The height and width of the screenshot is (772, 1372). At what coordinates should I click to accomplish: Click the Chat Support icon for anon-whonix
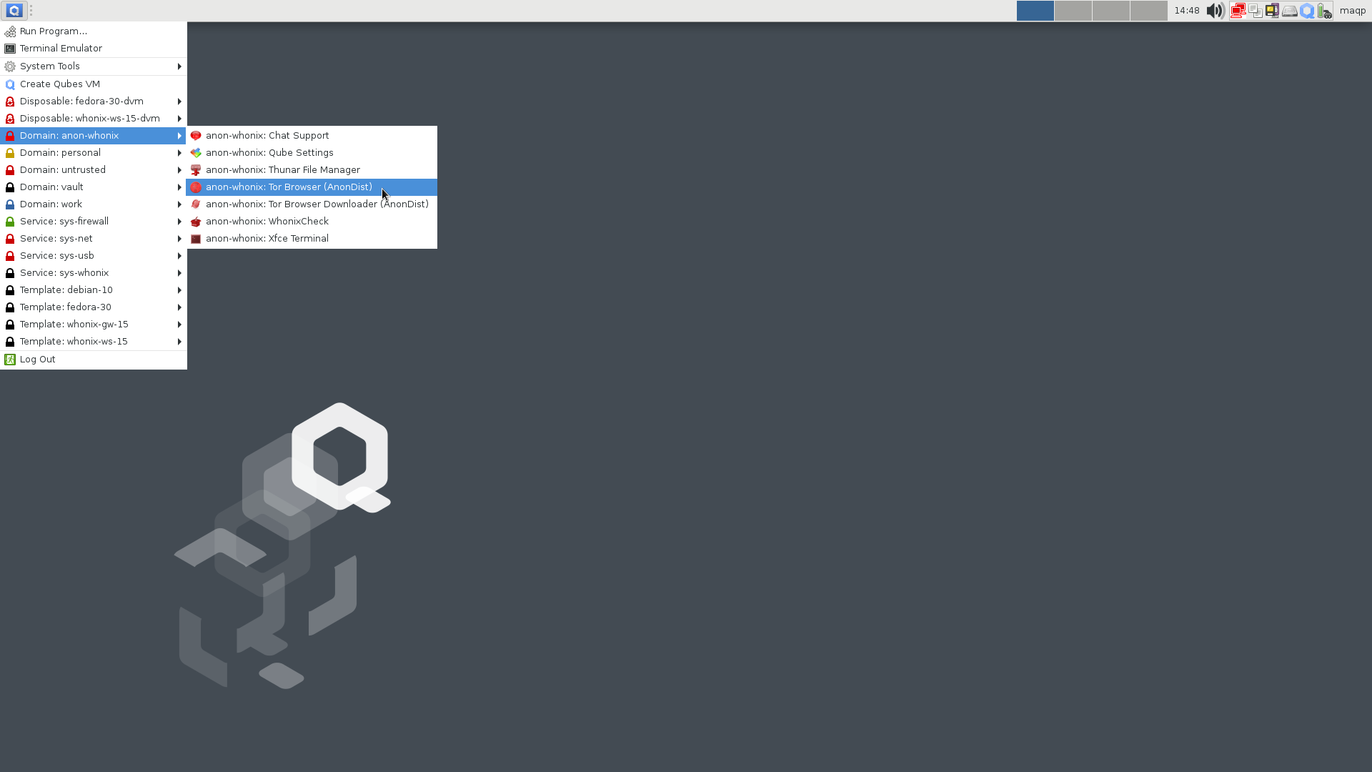click(x=196, y=136)
